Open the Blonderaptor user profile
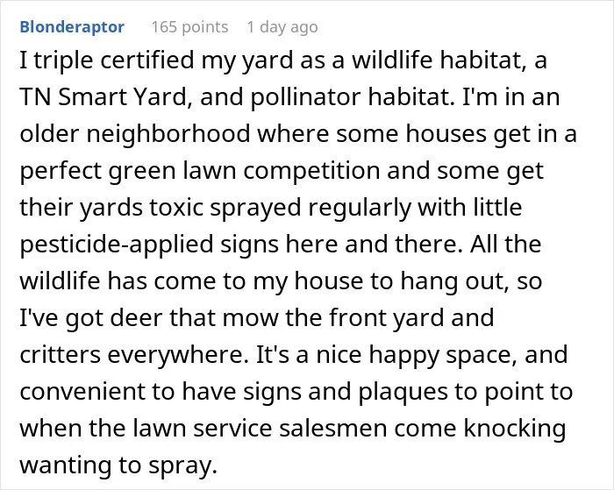The height and width of the screenshot is (490, 614). pyautogui.click(x=72, y=27)
